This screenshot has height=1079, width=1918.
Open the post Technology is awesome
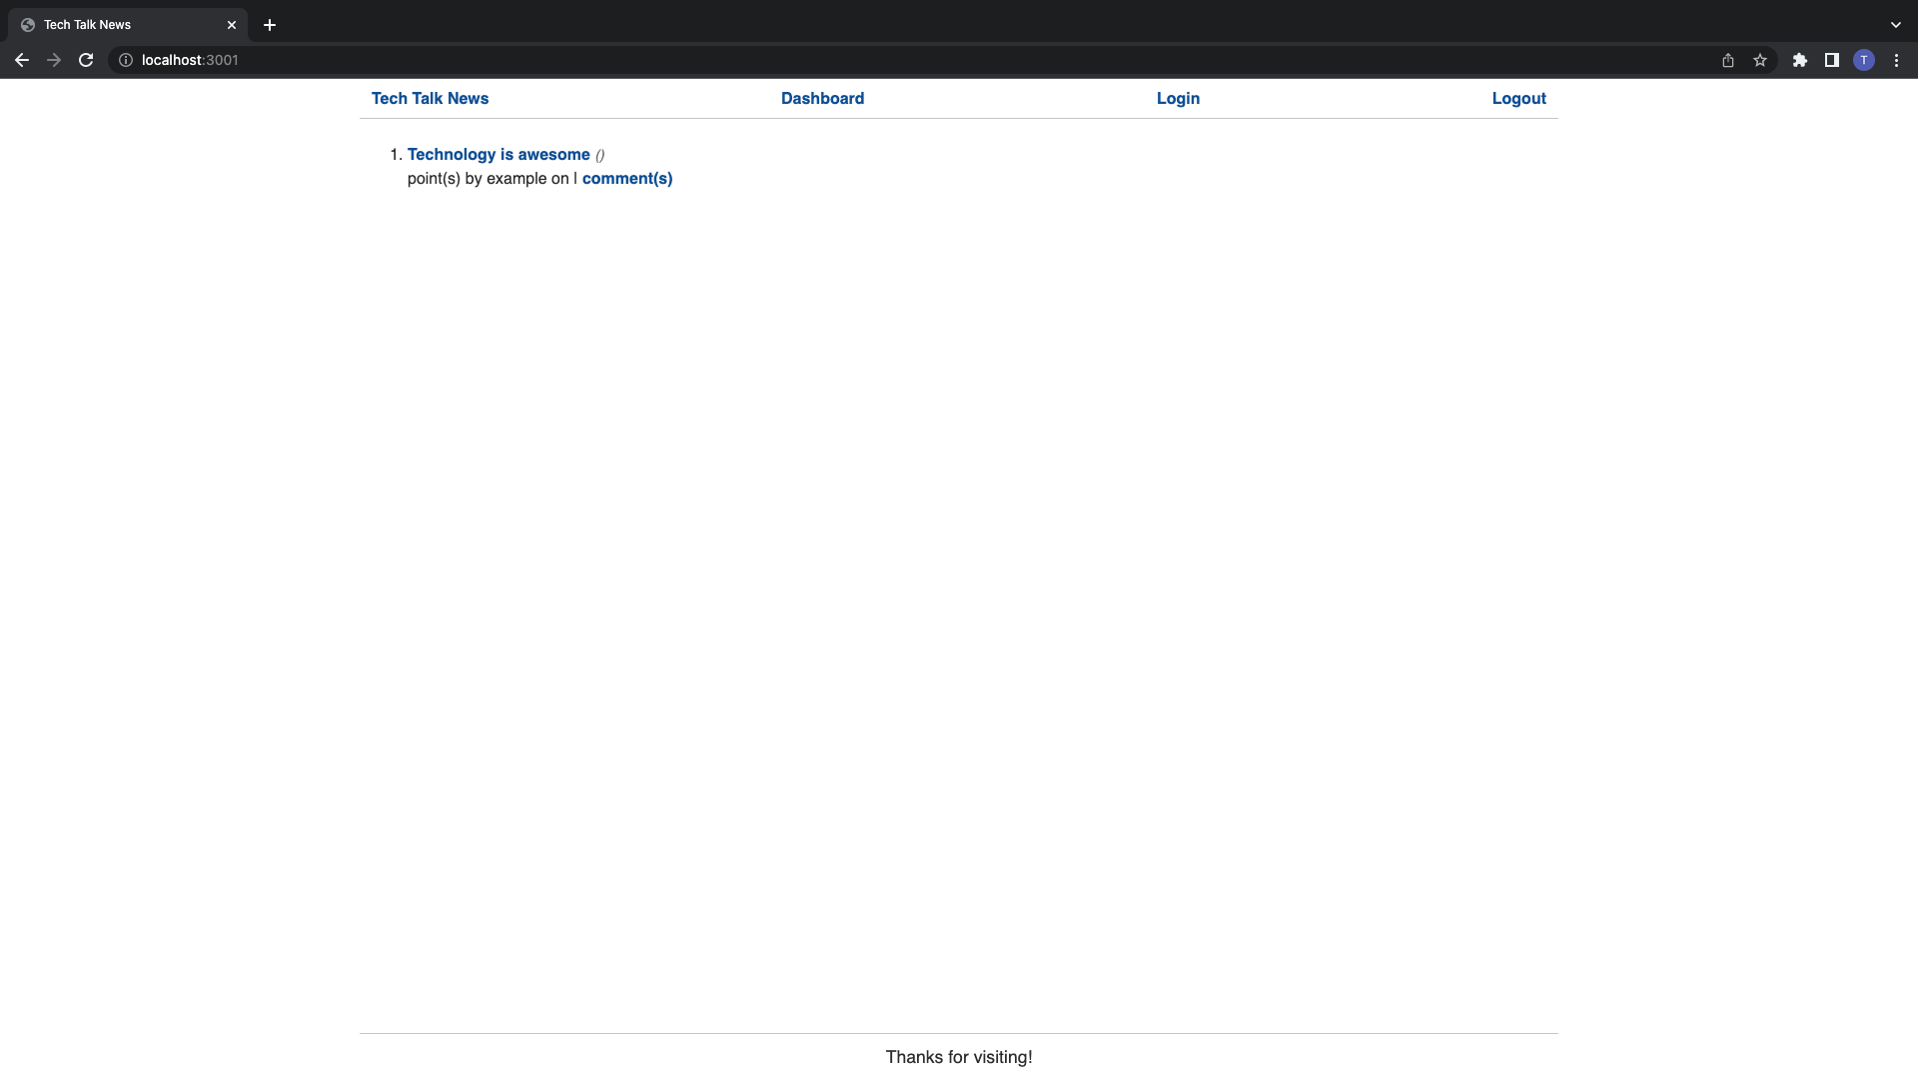click(498, 154)
